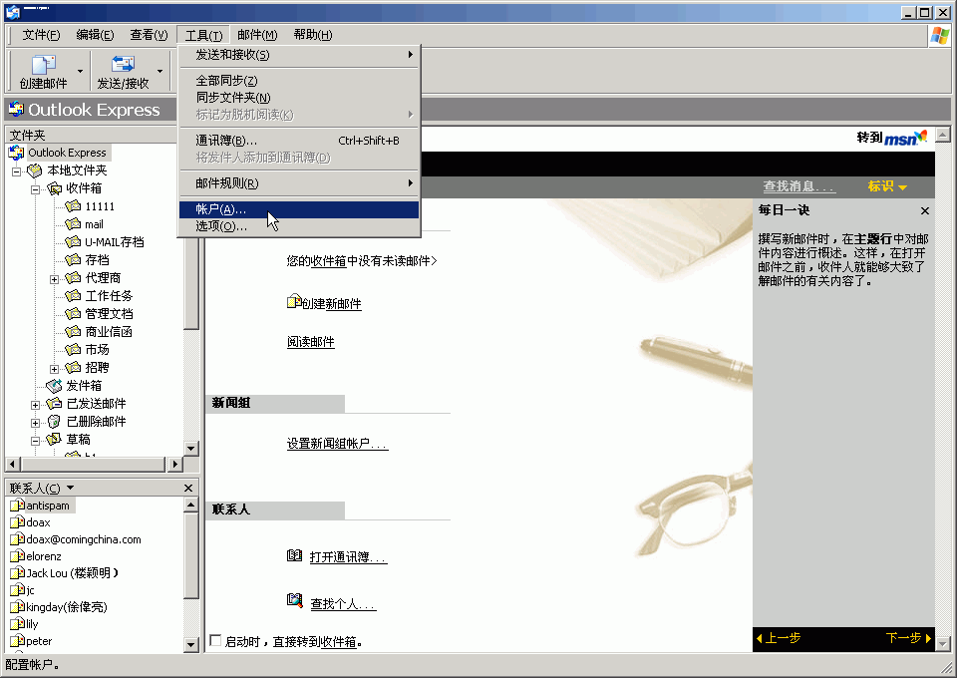957x678 pixels.
Task: Expand the 已发送邮件 folder node
Action: click(x=36, y=405)
